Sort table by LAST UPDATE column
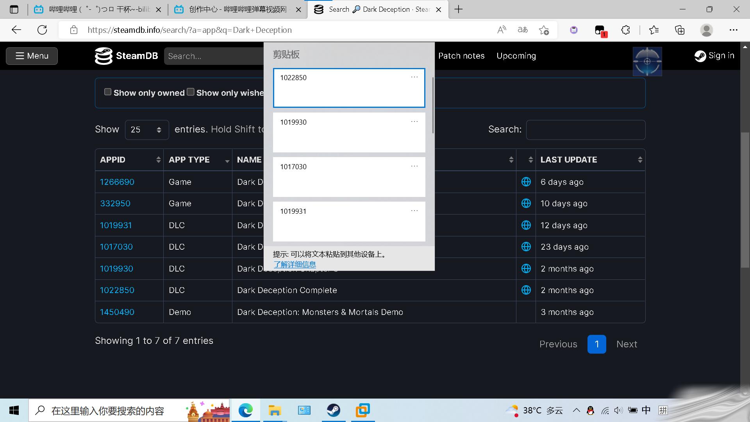The height and width of the screenshot is (422, 750). tap(590, 159)
